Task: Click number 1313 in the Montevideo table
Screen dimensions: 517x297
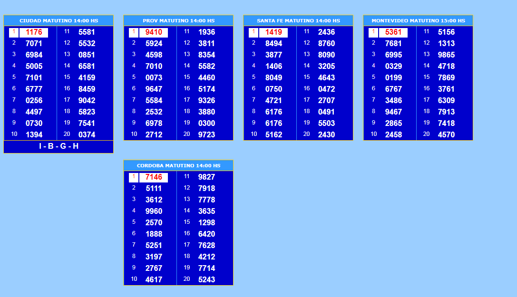Action: 446,44
